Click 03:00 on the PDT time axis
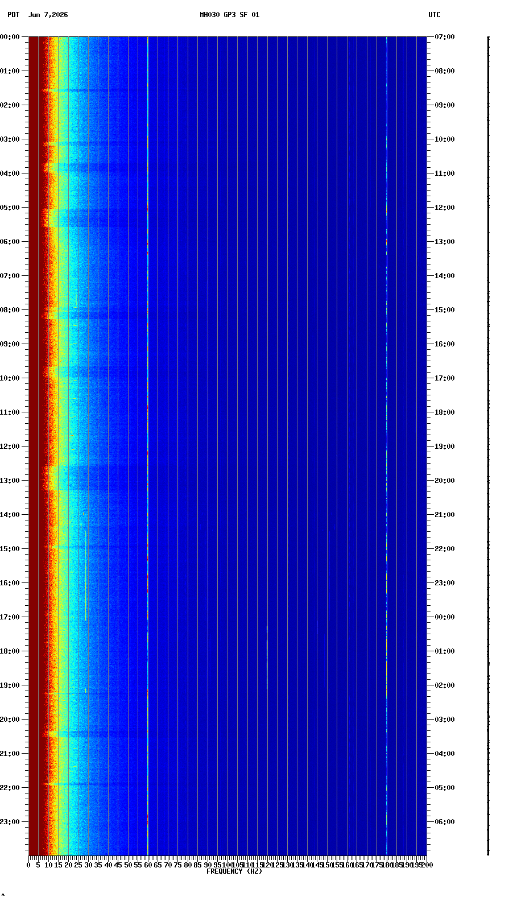The image size is (513, 901). (x=10, y=139)
